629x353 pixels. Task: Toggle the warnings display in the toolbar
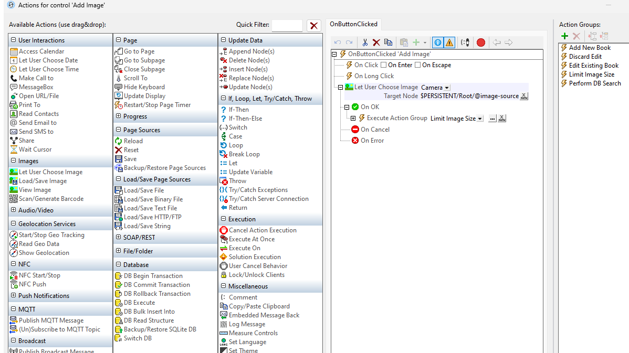(x=449, y=42)
